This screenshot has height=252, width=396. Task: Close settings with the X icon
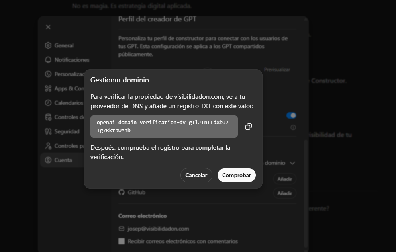(48, 27)
